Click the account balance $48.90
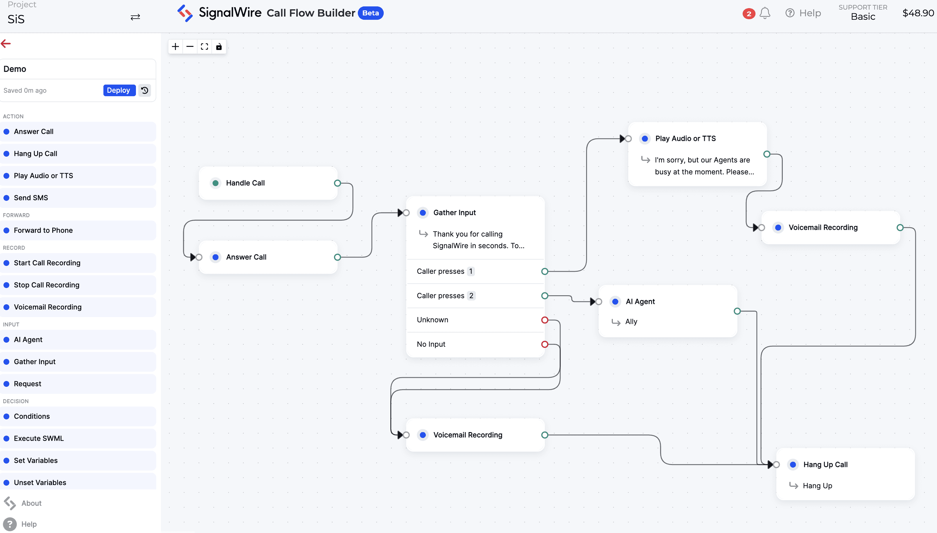Image resolution: width=937 pixels, height=533 pixels. [918, 13]
